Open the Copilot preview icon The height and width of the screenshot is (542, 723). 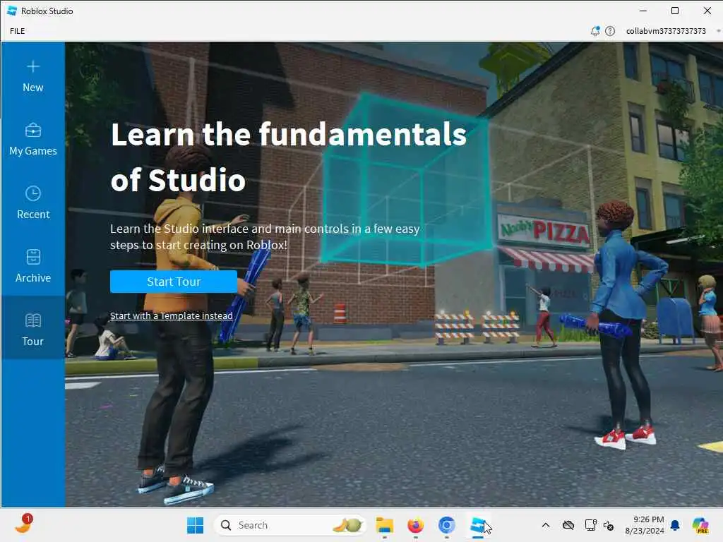(700, 525)
